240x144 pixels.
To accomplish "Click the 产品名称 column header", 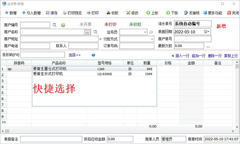I will (59, 63).
